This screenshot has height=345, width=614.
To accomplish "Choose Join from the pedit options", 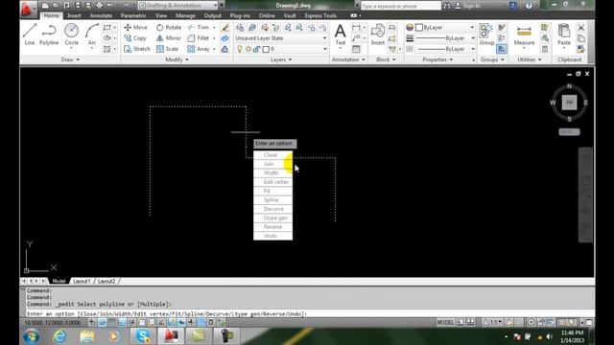I will click(272, 164).
